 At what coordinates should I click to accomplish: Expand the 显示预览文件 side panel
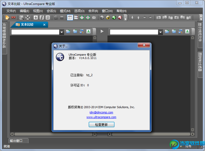[200, 35]
